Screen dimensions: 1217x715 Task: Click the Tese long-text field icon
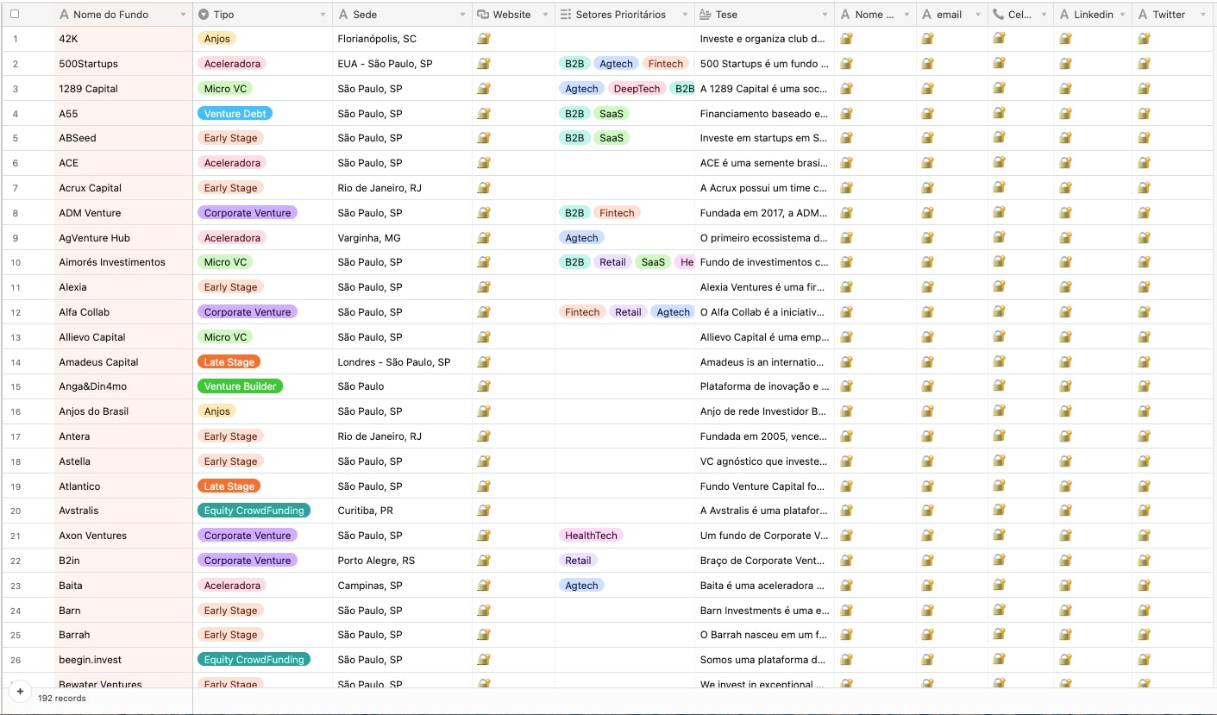click(705, 15)
